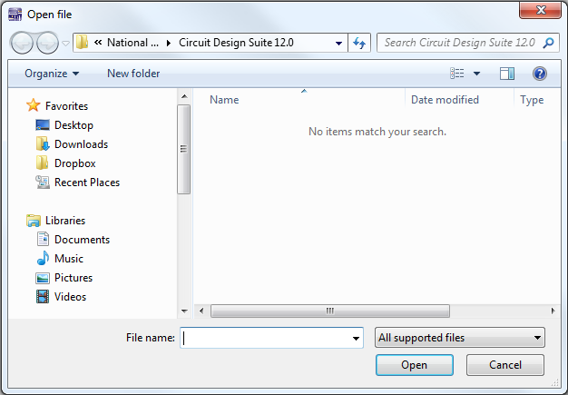
Task: Sort by the Name column header
Action: click(224, 100)
